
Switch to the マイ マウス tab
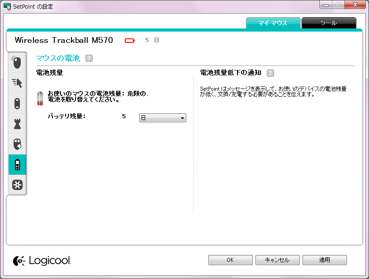point(273,23)
